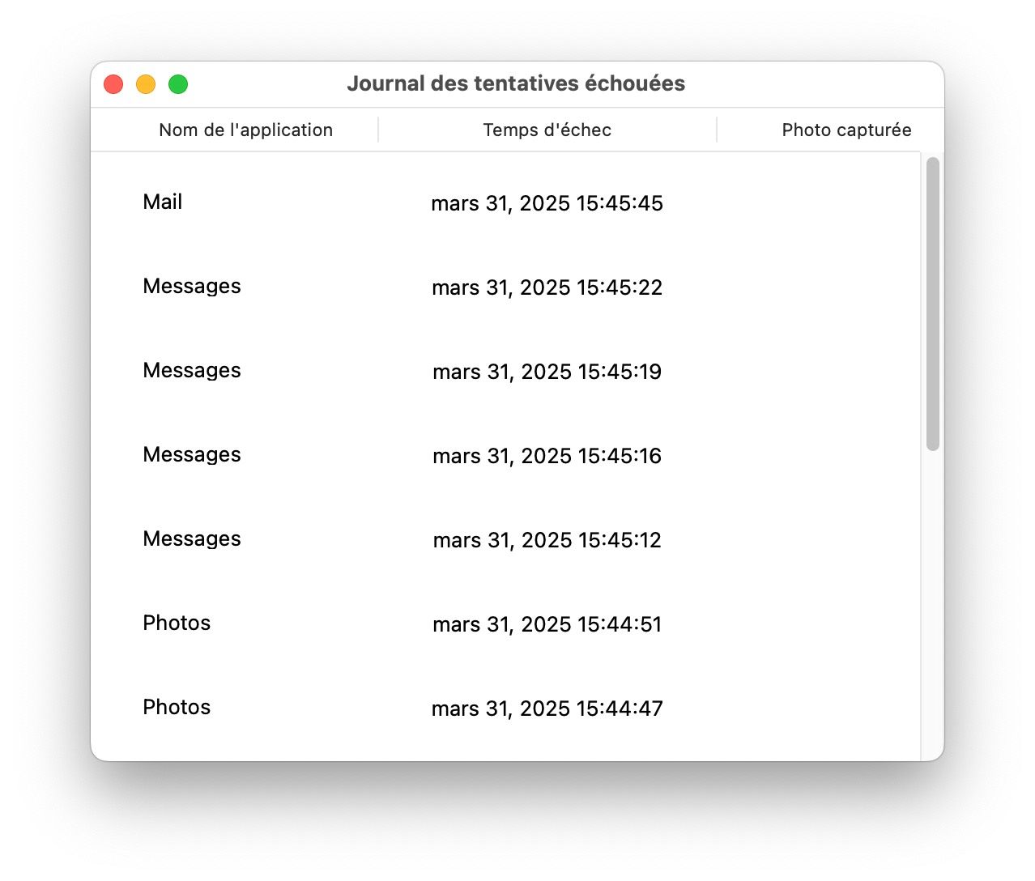The image size is (1035, 881).
Task: Close the Journal des tentatives échouées window
Action: [x=113, y=84]
